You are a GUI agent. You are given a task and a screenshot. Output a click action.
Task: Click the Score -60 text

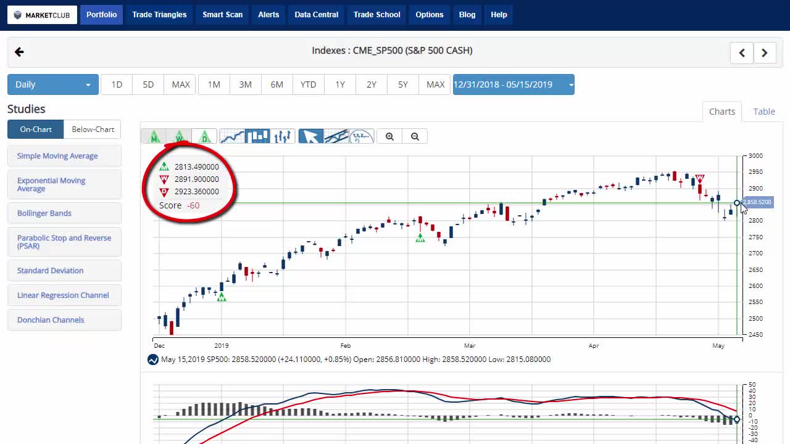tap(180, 205)
